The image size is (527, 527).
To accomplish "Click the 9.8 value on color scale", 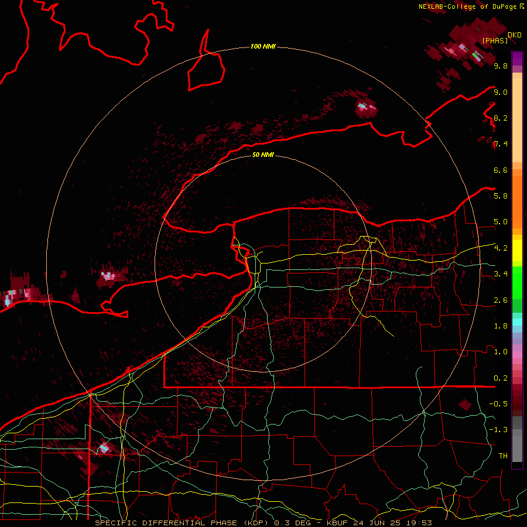I will point(501,66).
